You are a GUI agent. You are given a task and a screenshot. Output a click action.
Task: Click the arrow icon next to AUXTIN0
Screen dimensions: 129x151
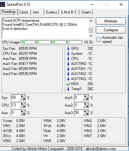68,64
